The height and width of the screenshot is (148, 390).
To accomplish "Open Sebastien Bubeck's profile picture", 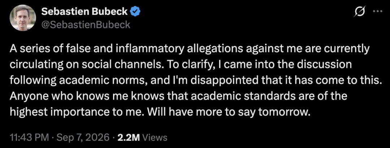I will [23, 18].
